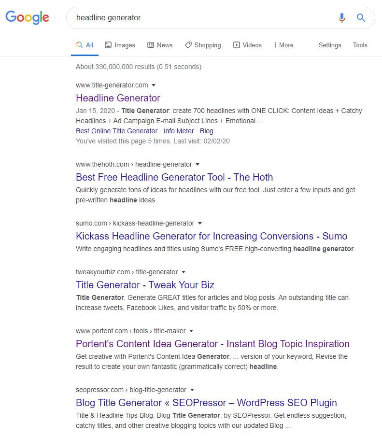Expand arrow next to thehoth.com headline-generator
The height and width of the screenshot is (437, 382).
point(198,165)
